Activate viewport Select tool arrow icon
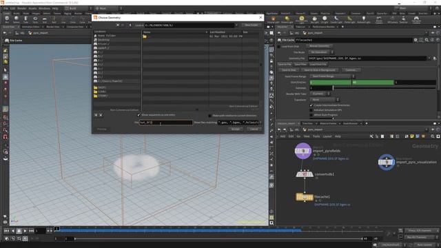 [x=6, y=70]
